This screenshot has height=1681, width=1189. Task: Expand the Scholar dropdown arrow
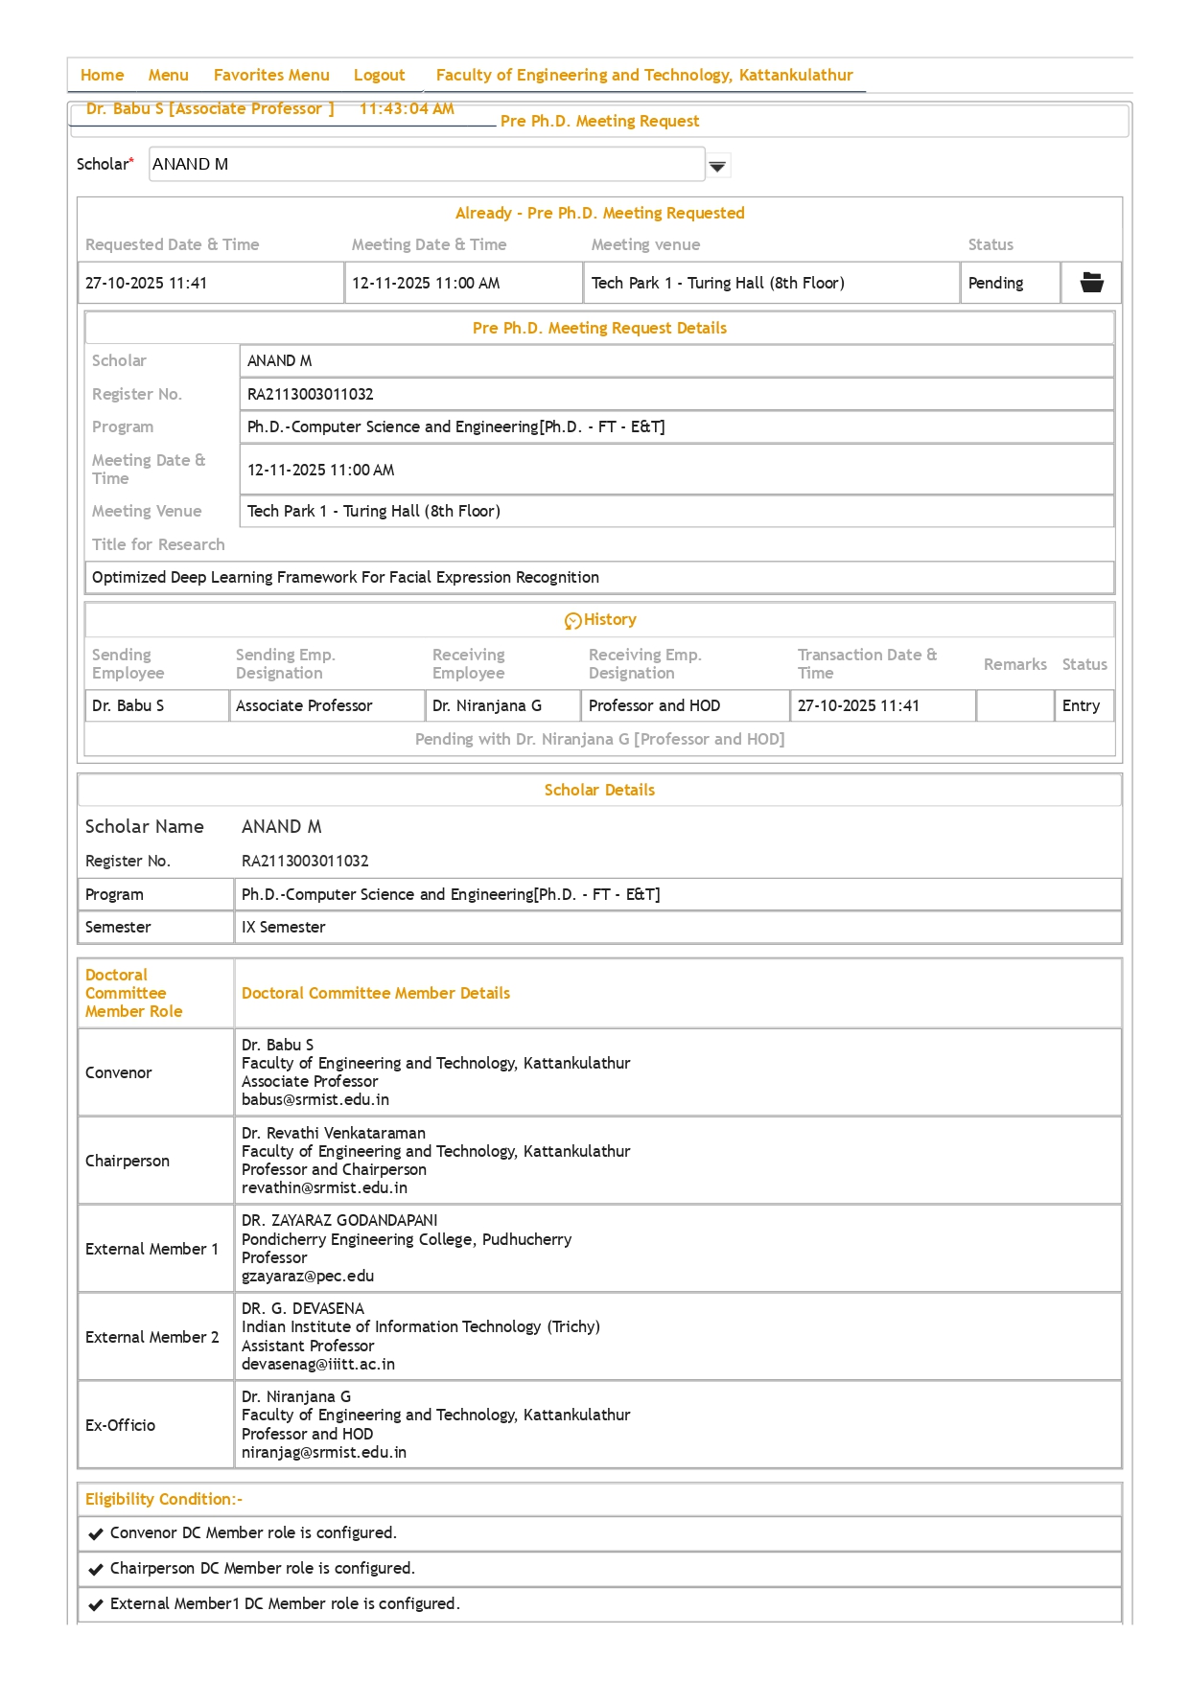pos(717,166)
